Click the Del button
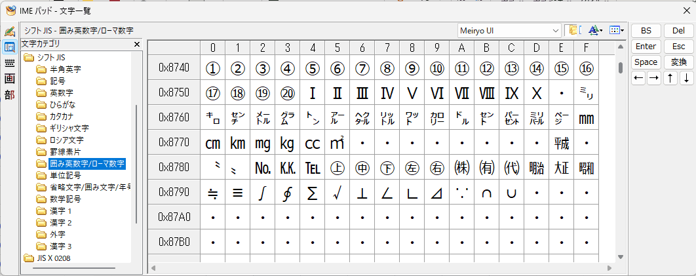 678,31
